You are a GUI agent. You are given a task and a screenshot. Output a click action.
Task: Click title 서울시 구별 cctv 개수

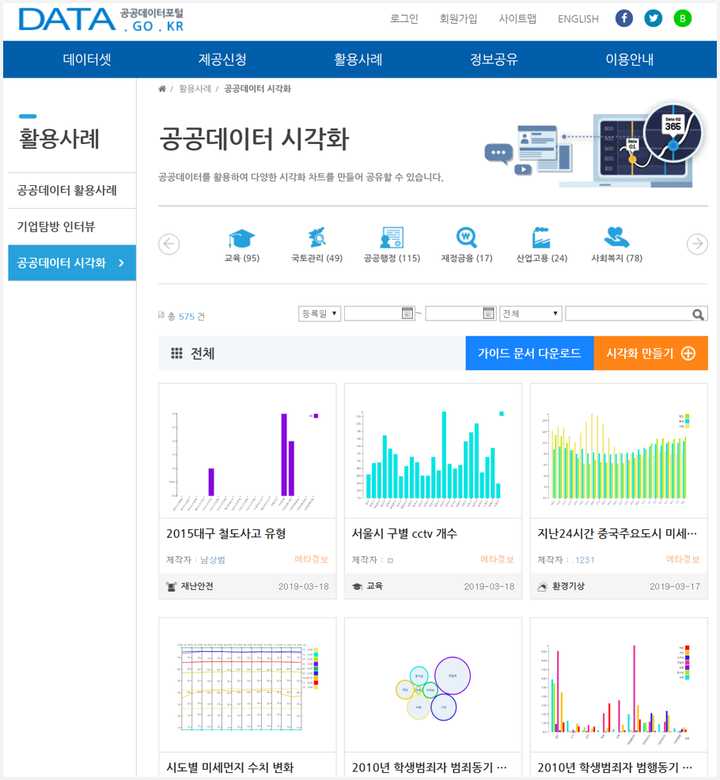pos(404,534)
